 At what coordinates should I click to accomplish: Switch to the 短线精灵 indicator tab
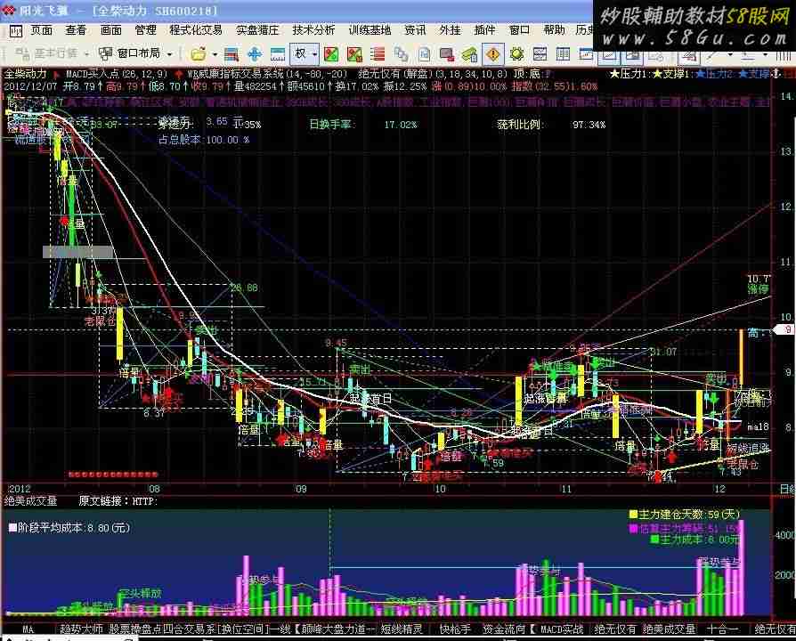coord(402,629)
